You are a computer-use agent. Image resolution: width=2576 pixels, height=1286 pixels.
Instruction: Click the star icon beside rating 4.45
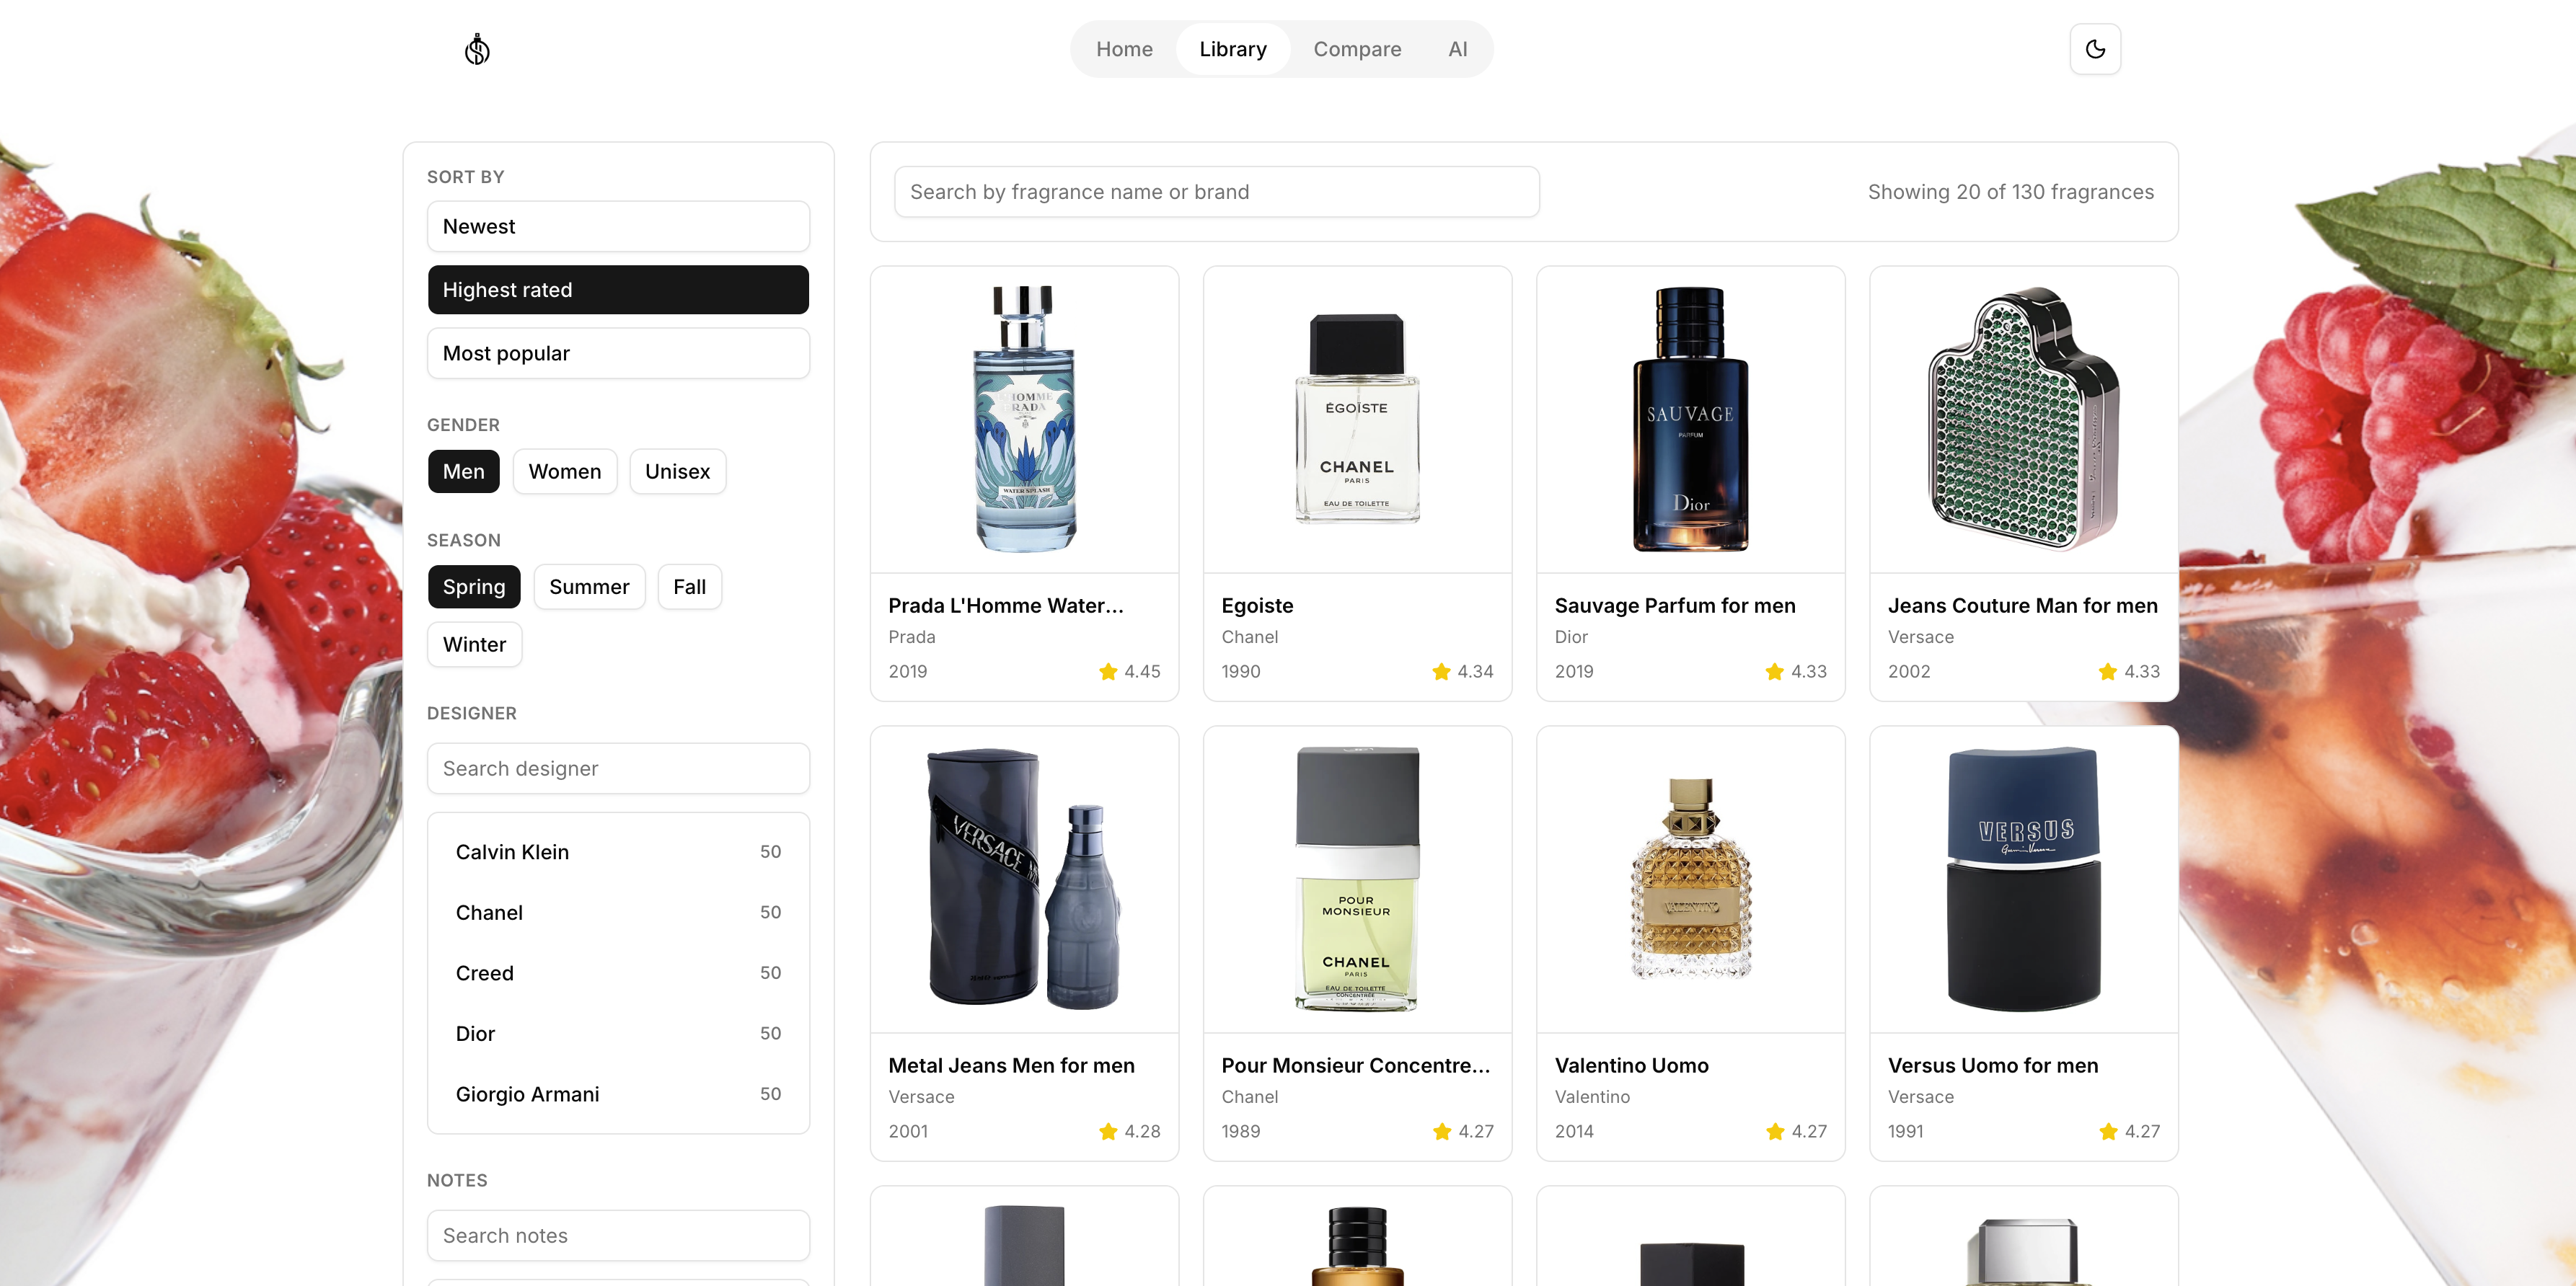pos(1108,672)
